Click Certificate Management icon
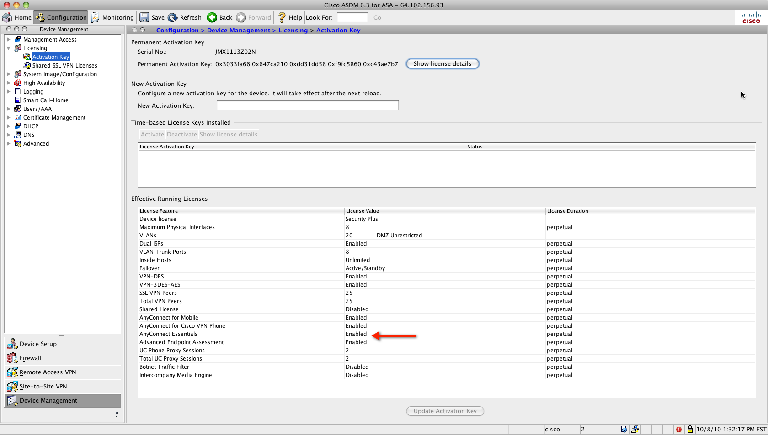The height and width of the screenshot is (435, 768). [x=18, y=118]
